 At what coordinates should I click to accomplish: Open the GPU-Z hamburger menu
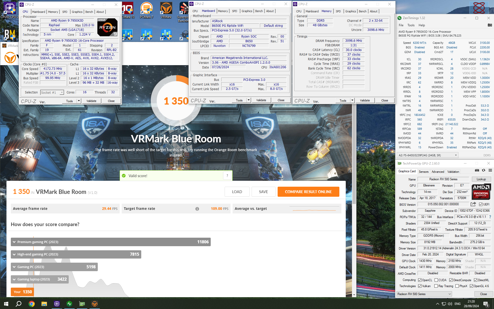(x=490, y=170)
